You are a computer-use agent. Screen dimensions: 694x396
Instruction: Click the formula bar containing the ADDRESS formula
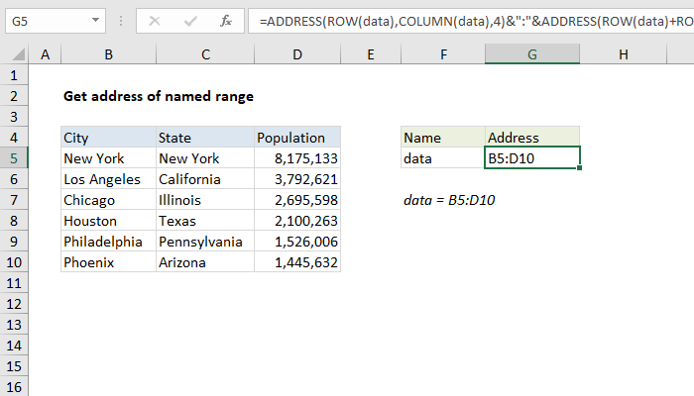coord(466,20)
